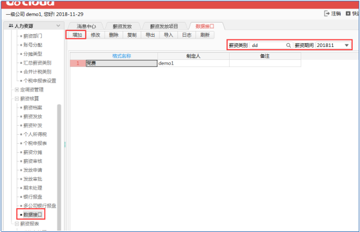Click the 增加 toolbar button

(x=77, y=35)
